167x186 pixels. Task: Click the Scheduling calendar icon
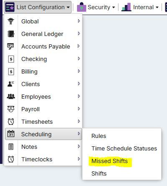coord(11,134)
